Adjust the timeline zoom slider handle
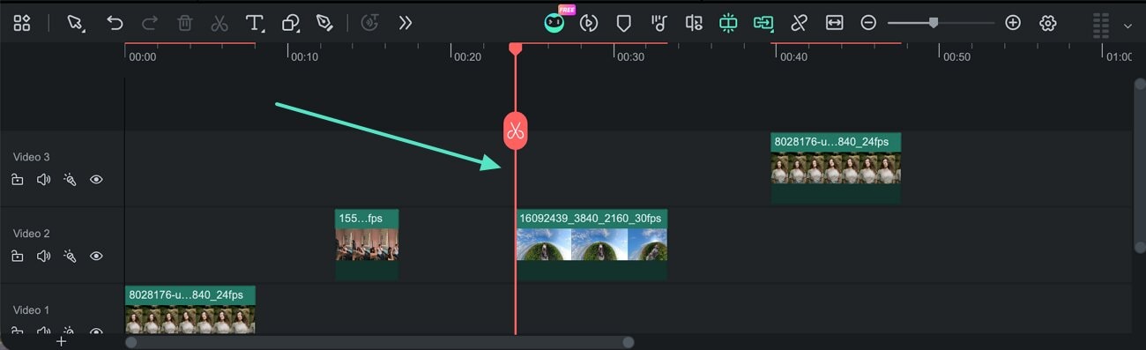The image size is (1146, 350). tap(934, 23)
